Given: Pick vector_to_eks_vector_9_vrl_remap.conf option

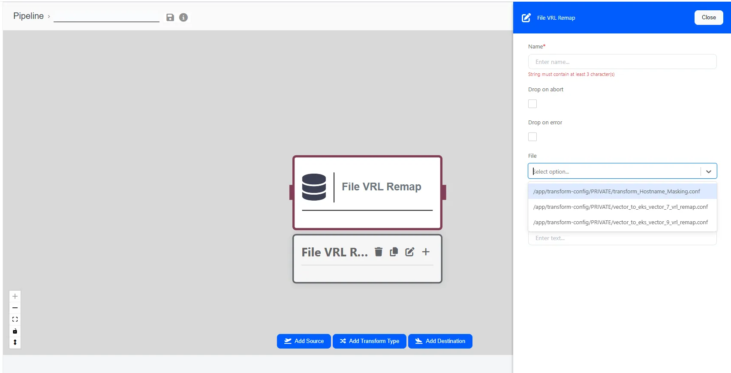Looking at the screenshot, I should [x=623, y=222].
